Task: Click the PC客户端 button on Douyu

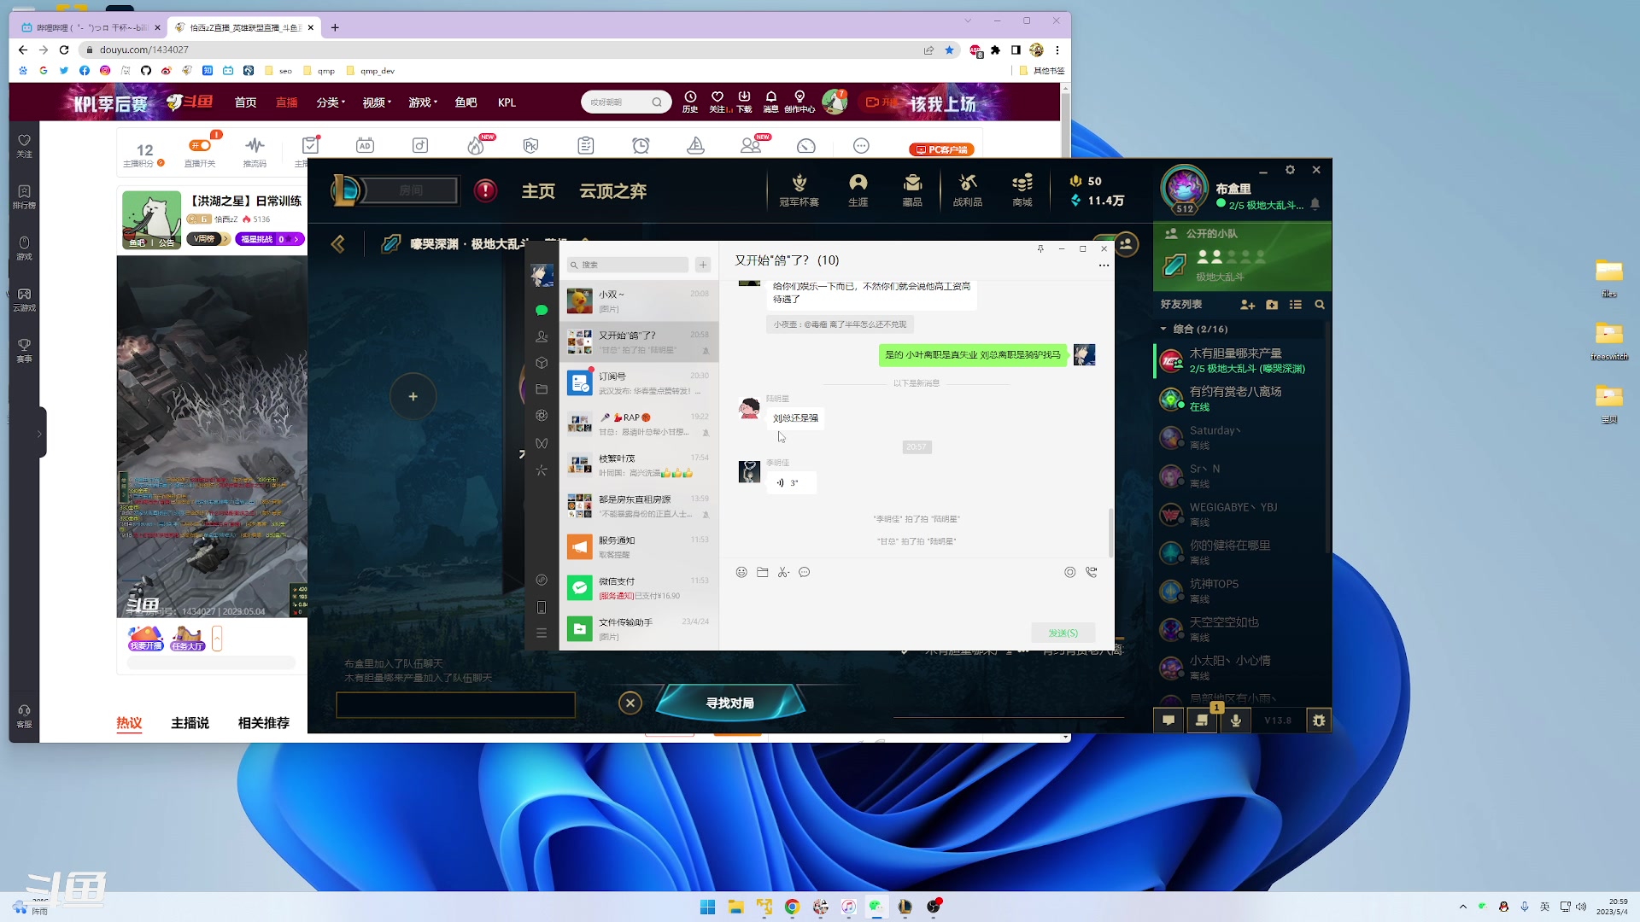Action: pos(941,149)
